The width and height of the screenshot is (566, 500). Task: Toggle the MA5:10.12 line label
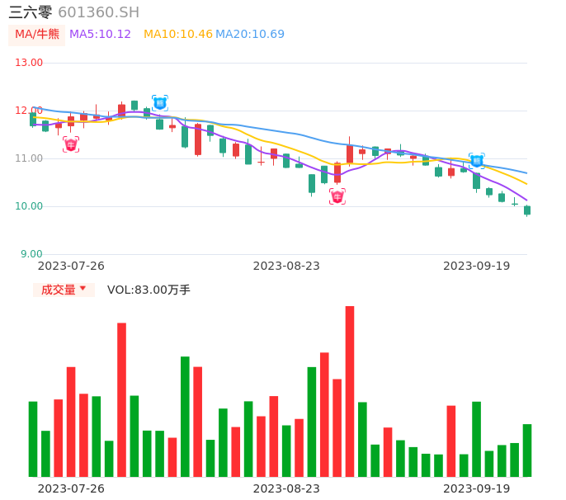(100, 35)
